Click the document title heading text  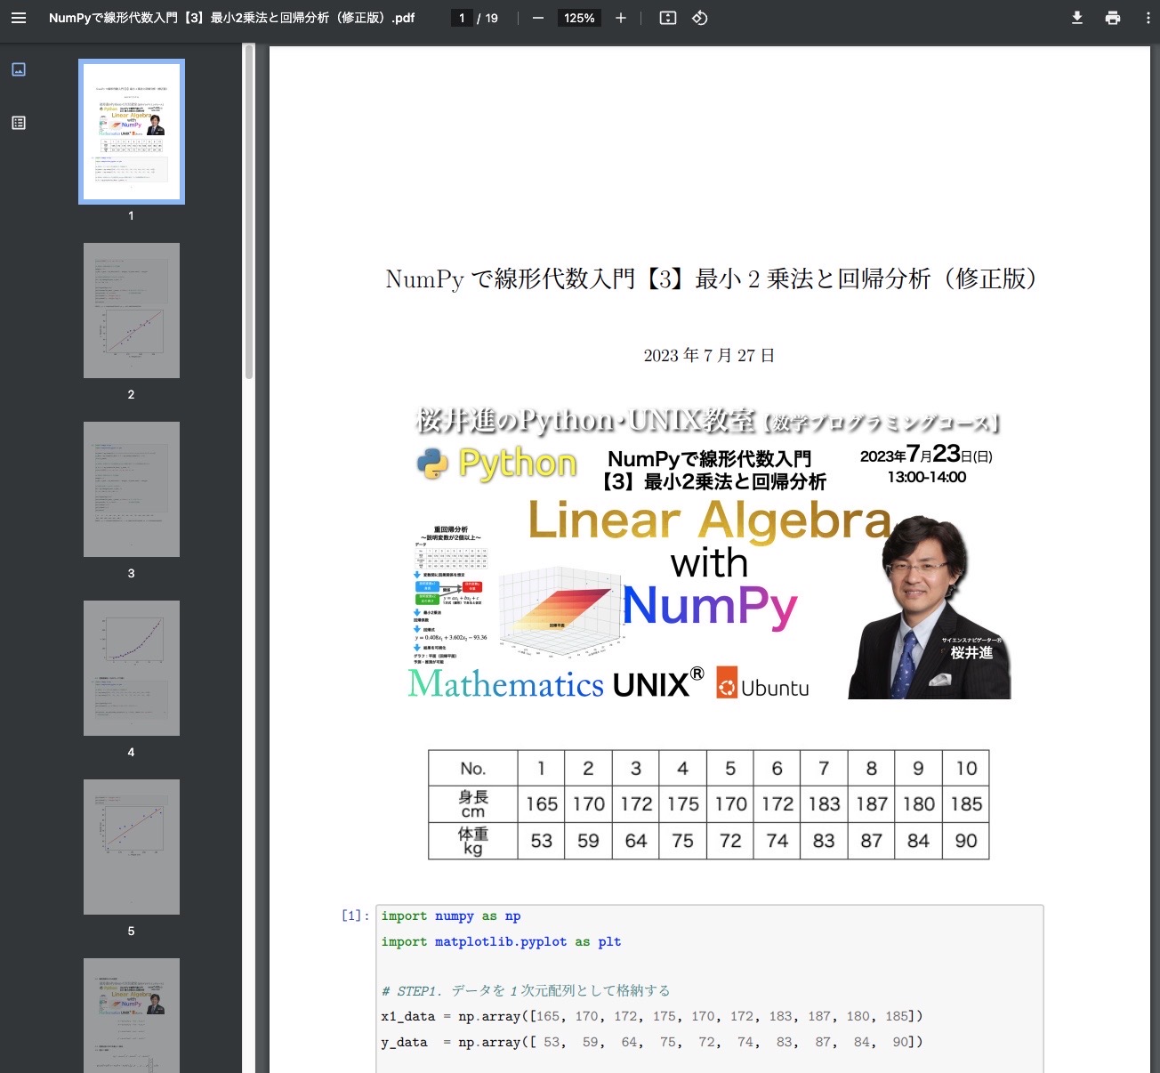tap(712, 278)
